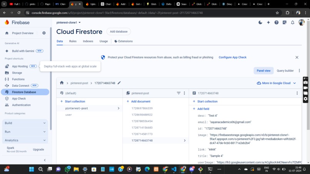Open user account avatar
Screen dimensions: 310x174
301,23
